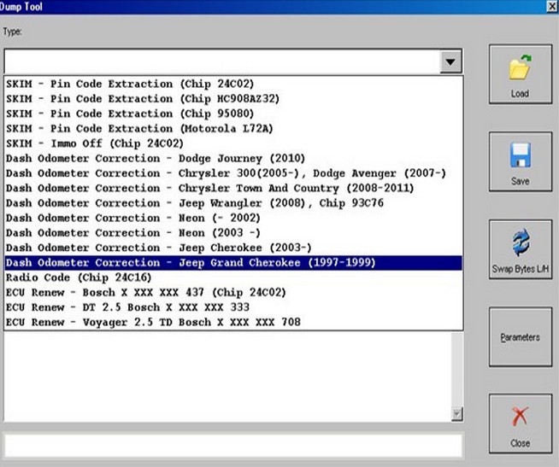Select Odometer Correction Chrysler Town And Country
The image size is (559, 467).
[x=233, y=188]
